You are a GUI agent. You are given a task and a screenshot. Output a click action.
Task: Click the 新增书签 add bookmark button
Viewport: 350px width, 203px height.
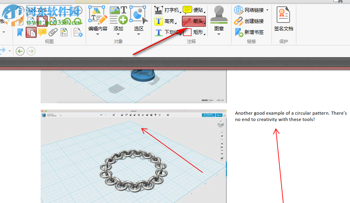coord(249,32)
